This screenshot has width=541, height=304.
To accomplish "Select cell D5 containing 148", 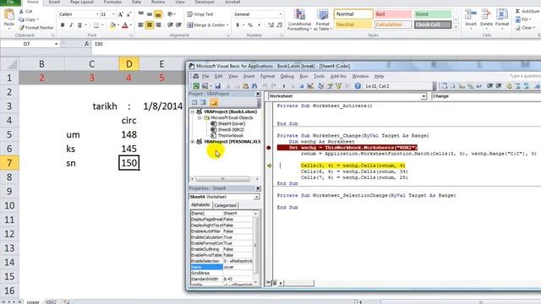I will click(x=128, y=134).
